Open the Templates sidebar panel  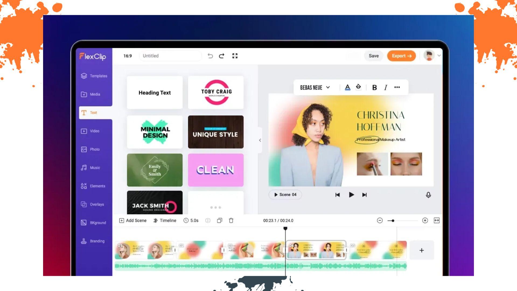[94, 76]
